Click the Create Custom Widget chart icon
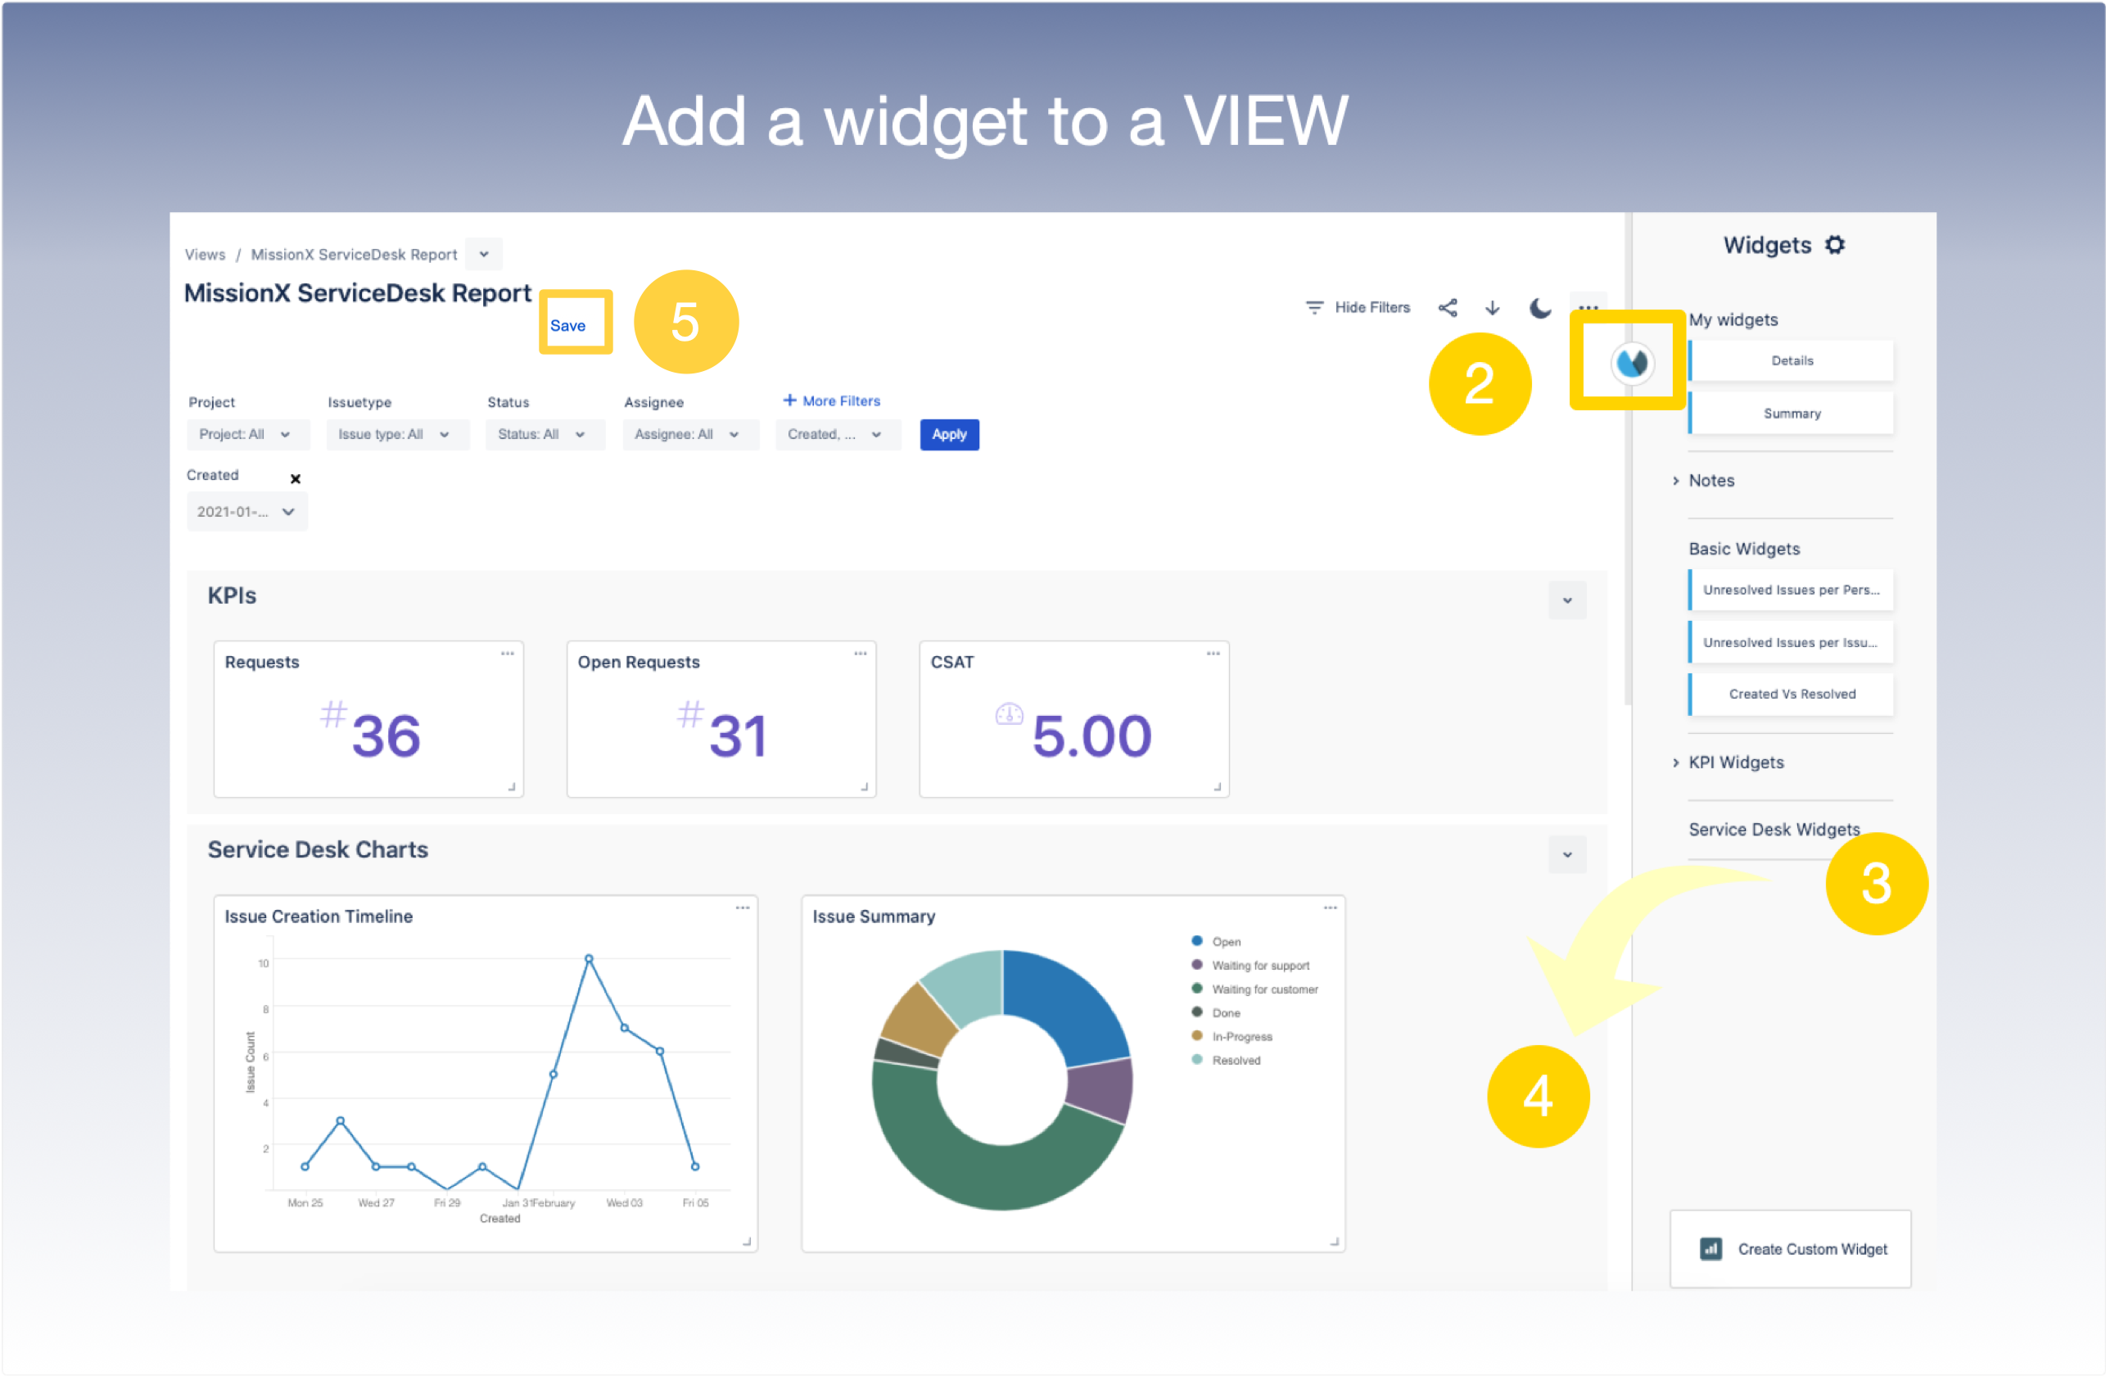This screenshot has height=1376, width=2106. point(1711,1250)
